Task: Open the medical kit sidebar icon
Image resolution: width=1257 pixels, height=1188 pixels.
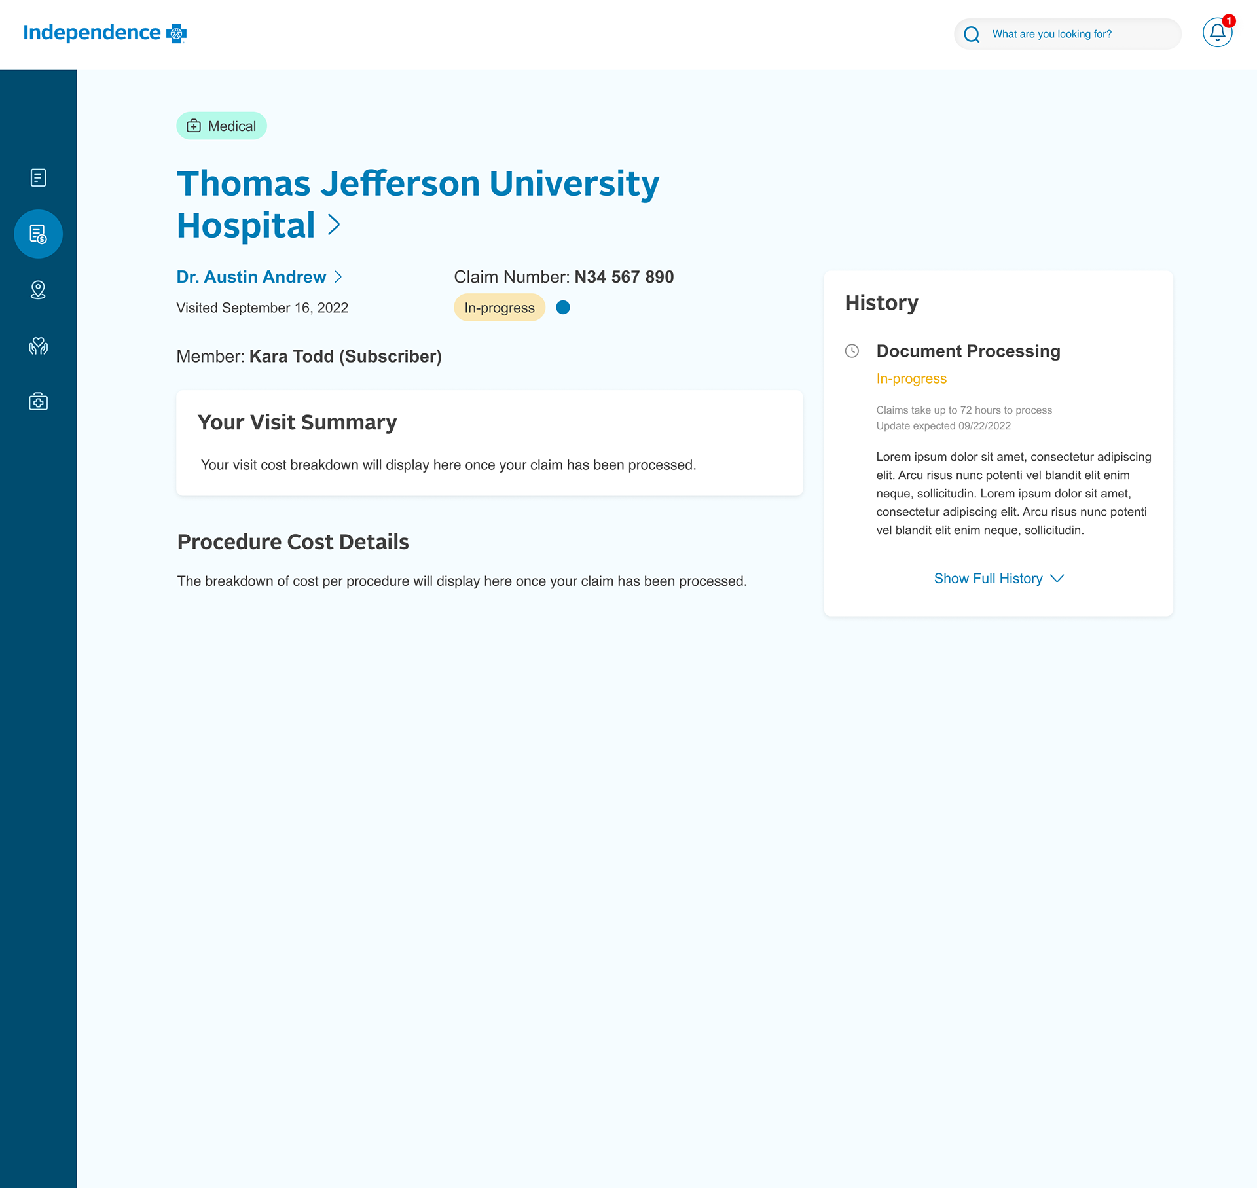Action: pos(38,401)
